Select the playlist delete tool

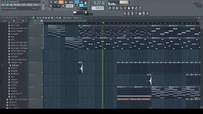(43, 18)
